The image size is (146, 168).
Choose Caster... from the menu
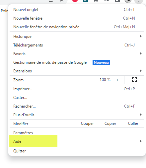[x=77, y=98]
